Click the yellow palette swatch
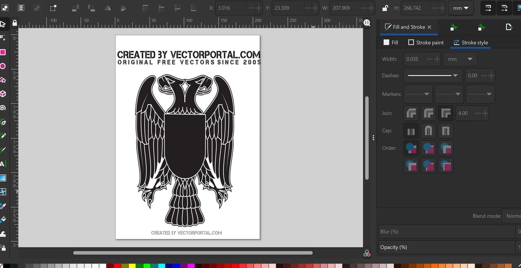Screen dimensions: 521x268 click(x=132, y=265)
